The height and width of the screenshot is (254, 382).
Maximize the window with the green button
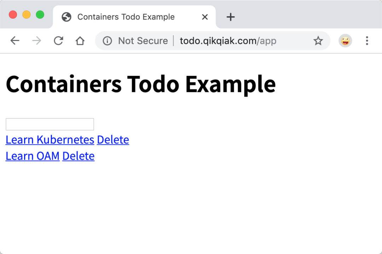(x=40, y=14)
